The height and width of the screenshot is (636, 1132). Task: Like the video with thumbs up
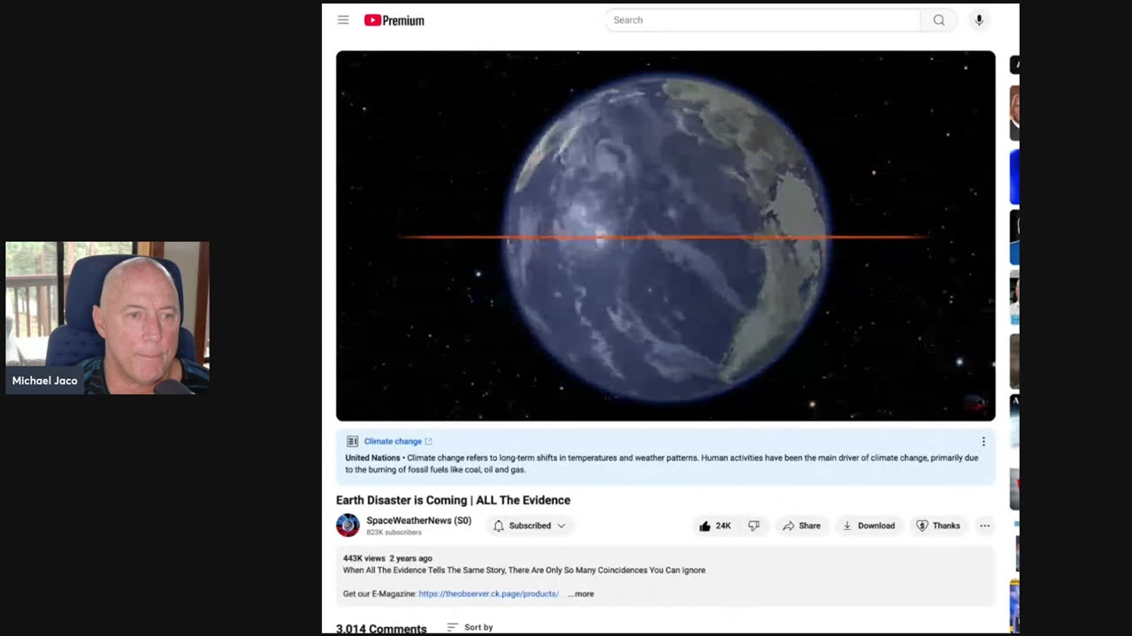[x=715, y=526]
